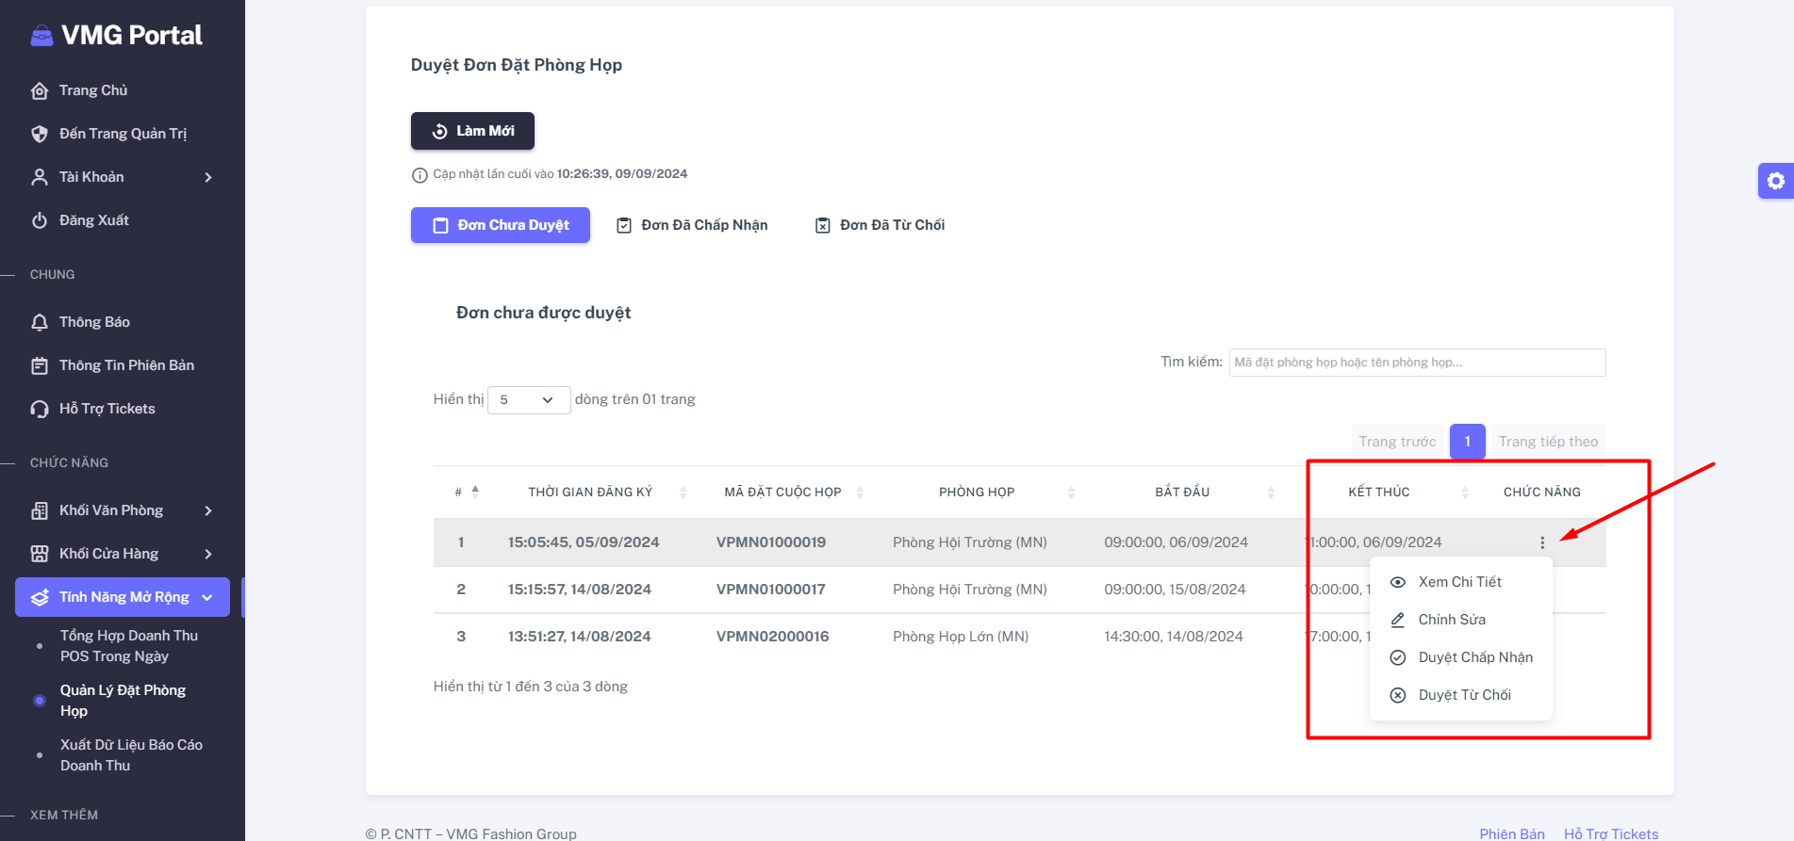This screenshot has width=1794, height=841.
Task: Sort by BẮT ĐẦU column
Action: [x=1271, y=493]
